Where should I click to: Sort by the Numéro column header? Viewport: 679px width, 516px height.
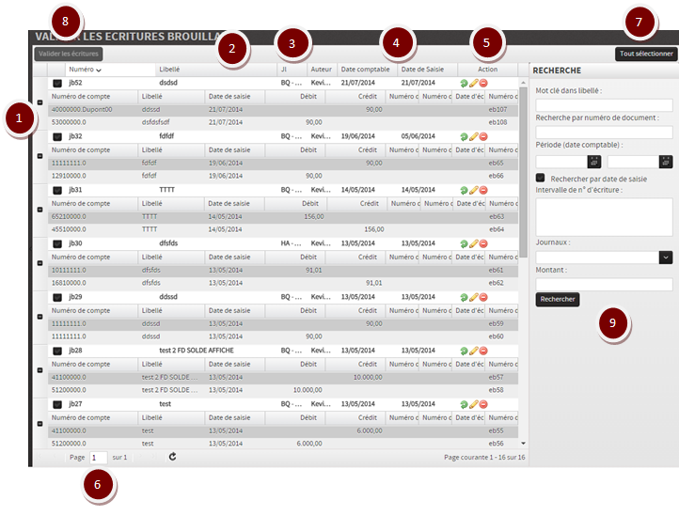click(85, 70)
